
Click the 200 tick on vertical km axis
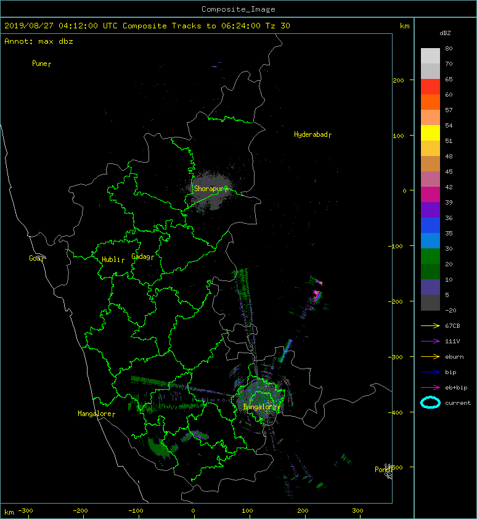tap(398, 80)
